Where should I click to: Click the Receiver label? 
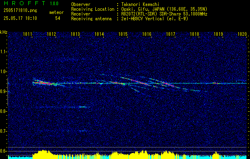point(81,14)
